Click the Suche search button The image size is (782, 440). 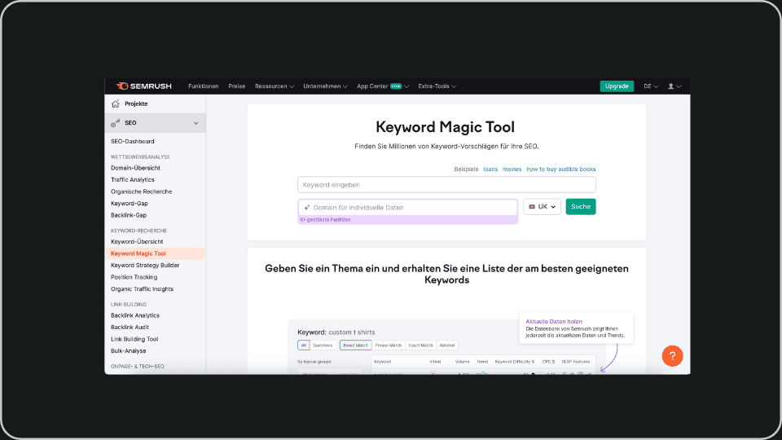click(x=581, y=206)
